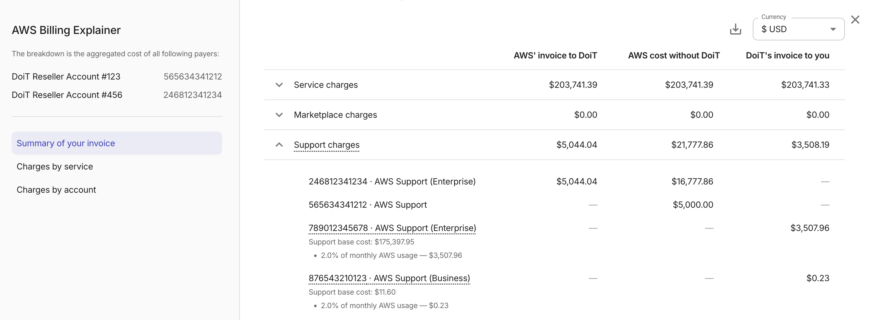
Task: Download the billing breakdown
Action: tap(735, 29)
